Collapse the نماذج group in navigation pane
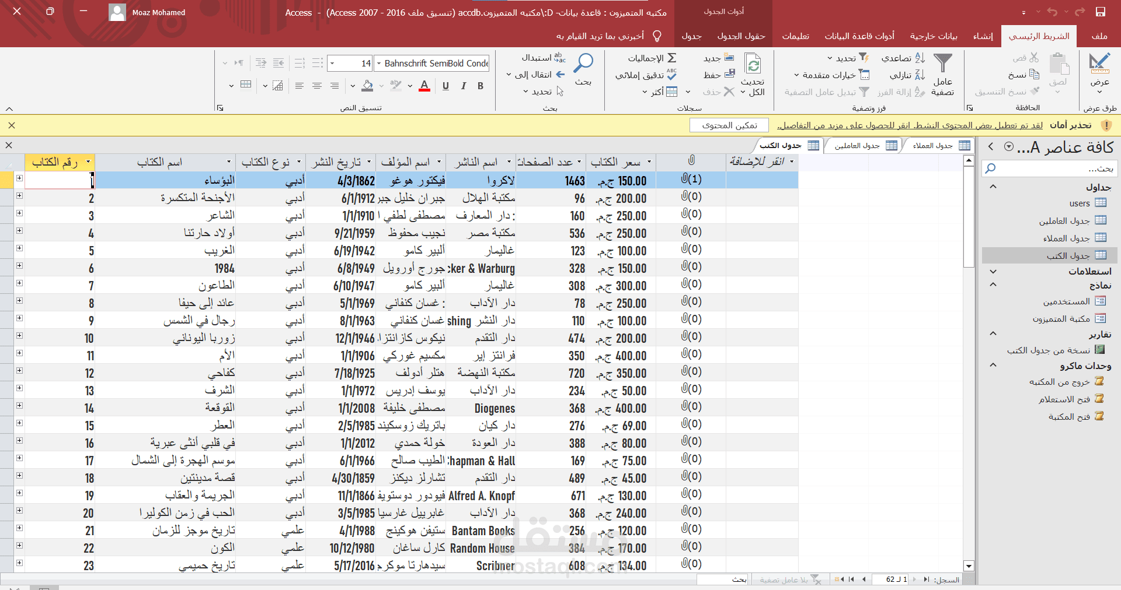This screenshot has height=590, width=1121. [x=993, y=285]
